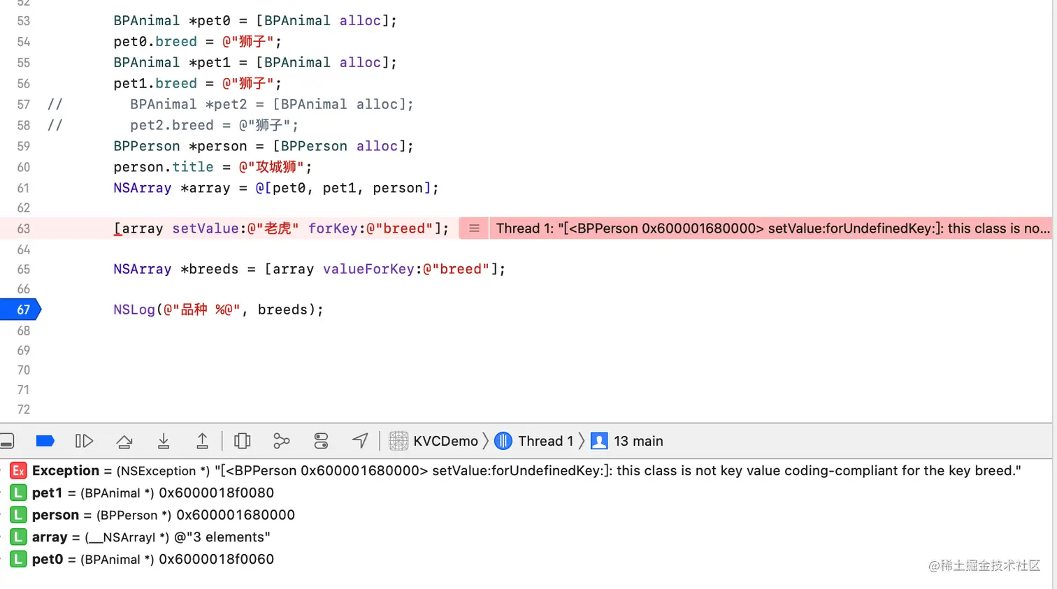1057x589 pixels.
Task: Hide the debug area
Action: click(x=7, y=441)
